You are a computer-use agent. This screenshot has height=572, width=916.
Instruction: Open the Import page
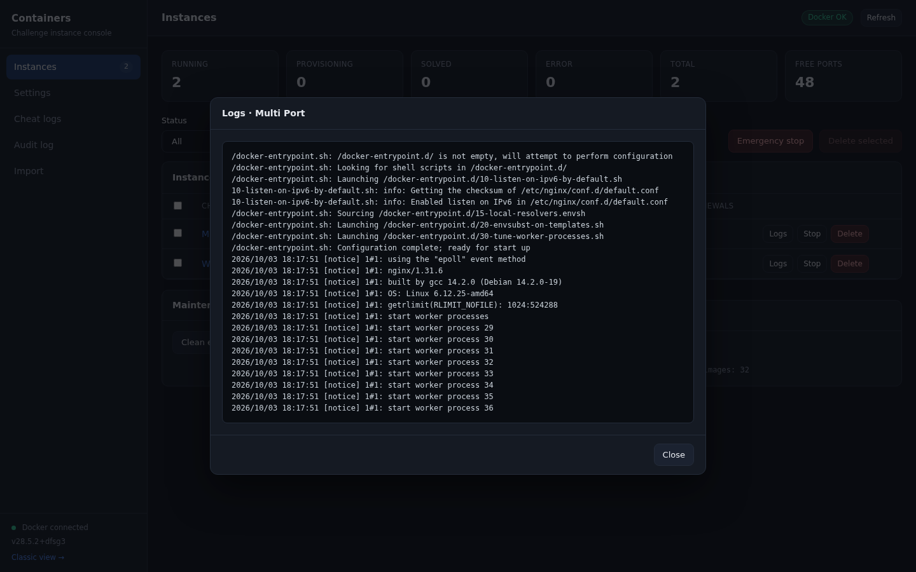(x=73, y=171)
